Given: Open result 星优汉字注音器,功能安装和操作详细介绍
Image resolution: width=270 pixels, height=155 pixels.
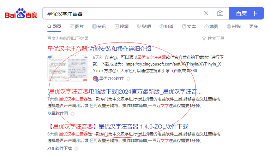Looking at the screenshot, I should point(99,49).
